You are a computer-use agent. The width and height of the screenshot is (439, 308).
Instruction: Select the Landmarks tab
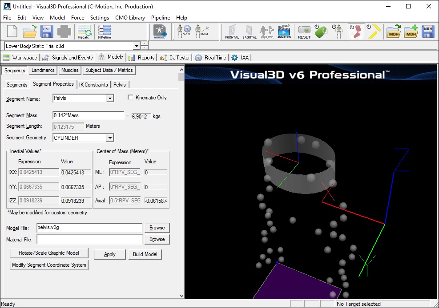43,70
